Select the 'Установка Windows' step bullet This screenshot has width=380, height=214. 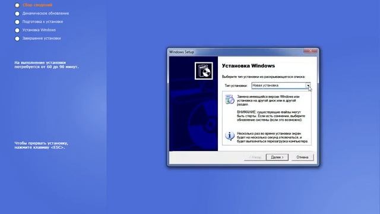tap(17, 30)
